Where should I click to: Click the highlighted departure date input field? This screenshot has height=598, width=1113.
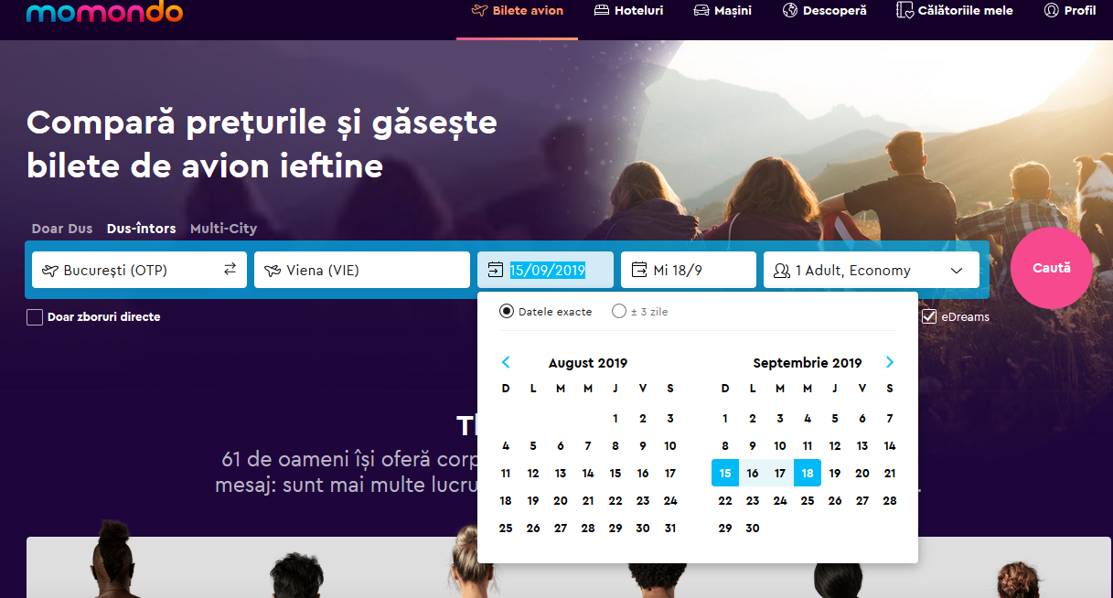click(x=548, y=270)
